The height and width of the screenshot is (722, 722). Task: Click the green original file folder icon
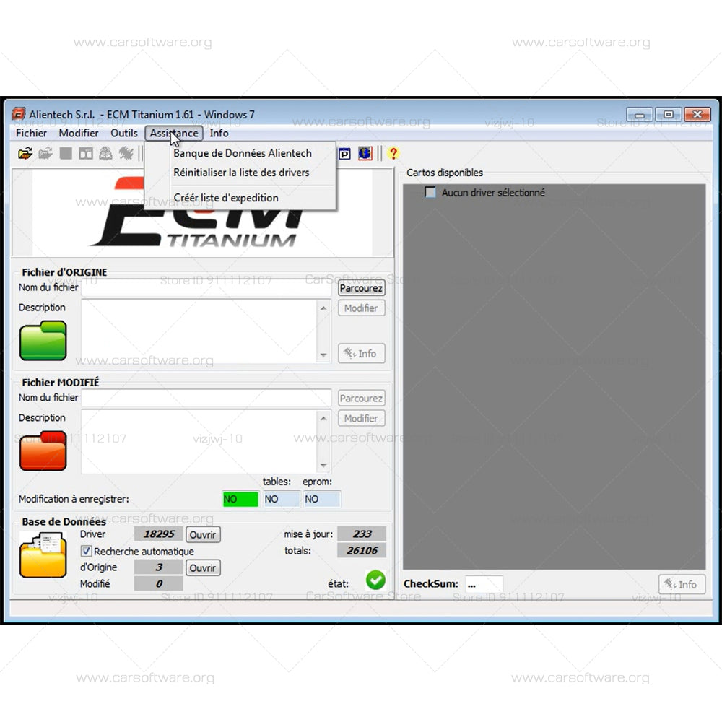(x=43, y=341)
